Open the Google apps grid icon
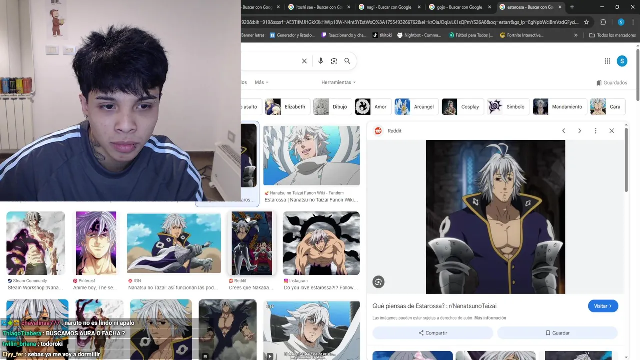Viewport: 640px width, 360px height. click(x=607, y=61)
